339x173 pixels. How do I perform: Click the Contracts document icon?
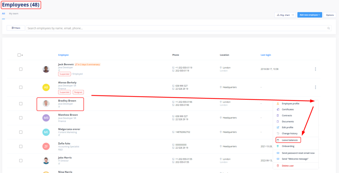point(278,115)
